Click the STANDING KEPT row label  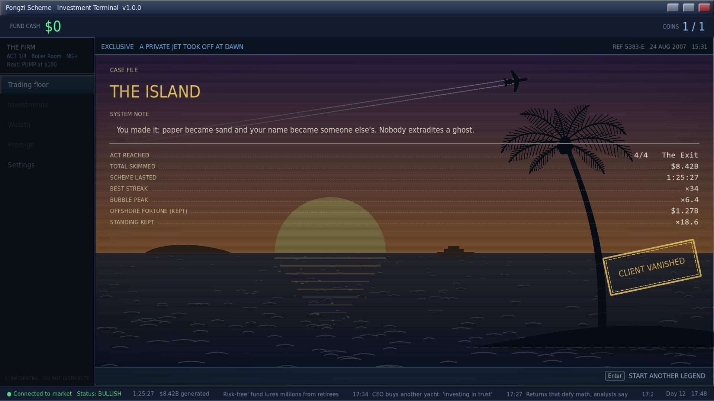point(132,222)
